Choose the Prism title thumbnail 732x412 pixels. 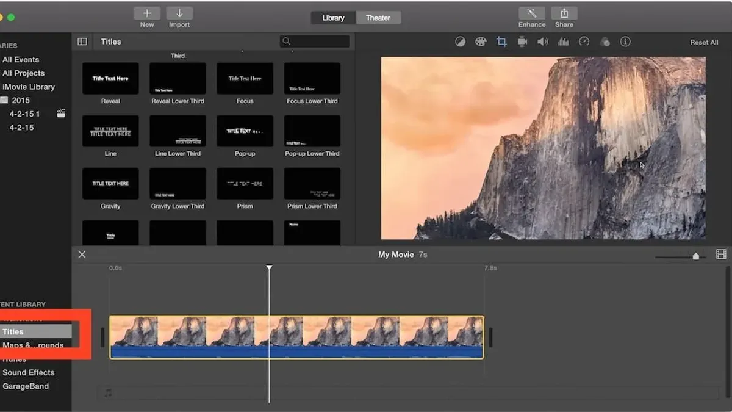[x=245, y=184]
